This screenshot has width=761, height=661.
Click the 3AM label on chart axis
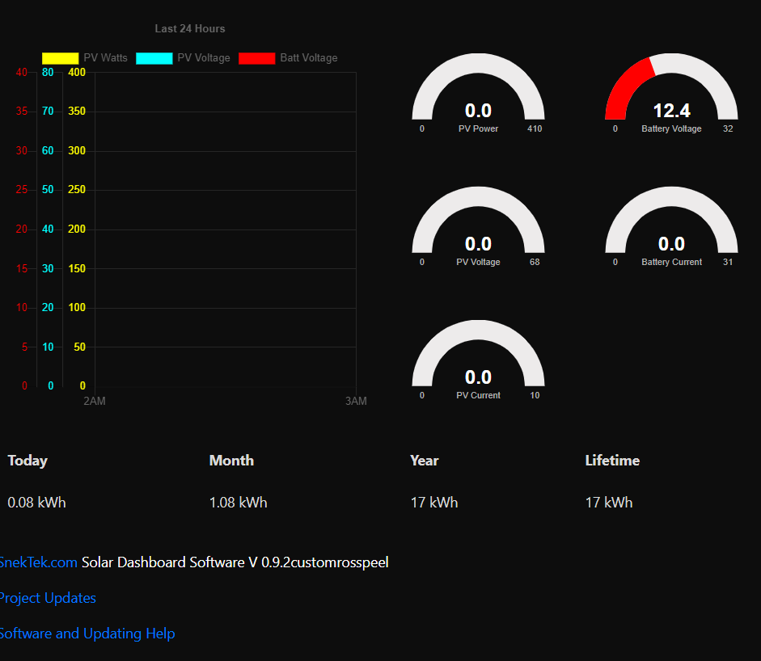click(x=355, y=402)
